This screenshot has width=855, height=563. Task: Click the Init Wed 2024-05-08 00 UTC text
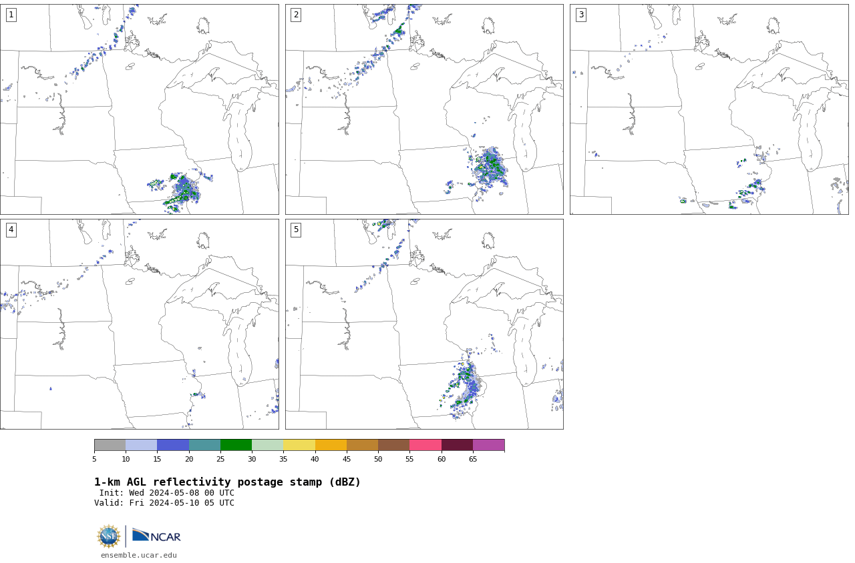point(167,493)
